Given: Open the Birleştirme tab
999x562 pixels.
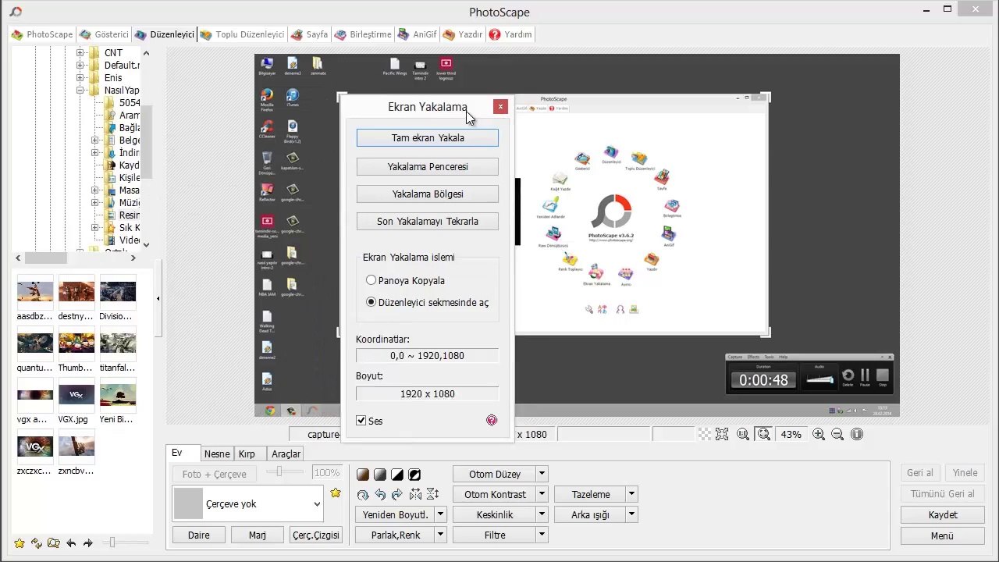Looking at the screenshot, I should (x=363, y=34).
